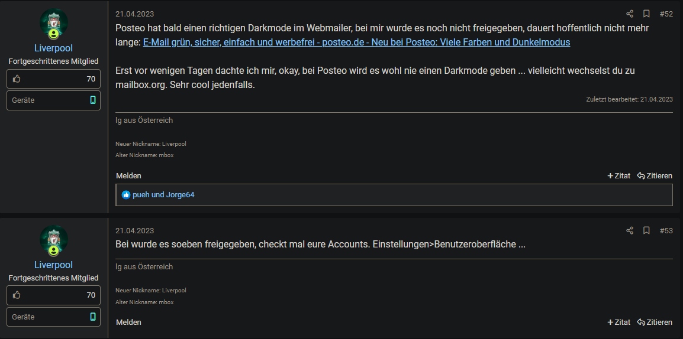Open post number #52 permalink

pyautogui.click(x=666, y=14)
